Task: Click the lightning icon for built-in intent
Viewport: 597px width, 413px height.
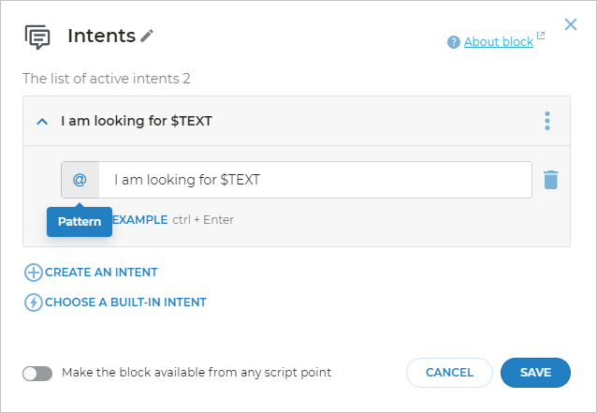Action: point(34,302)
